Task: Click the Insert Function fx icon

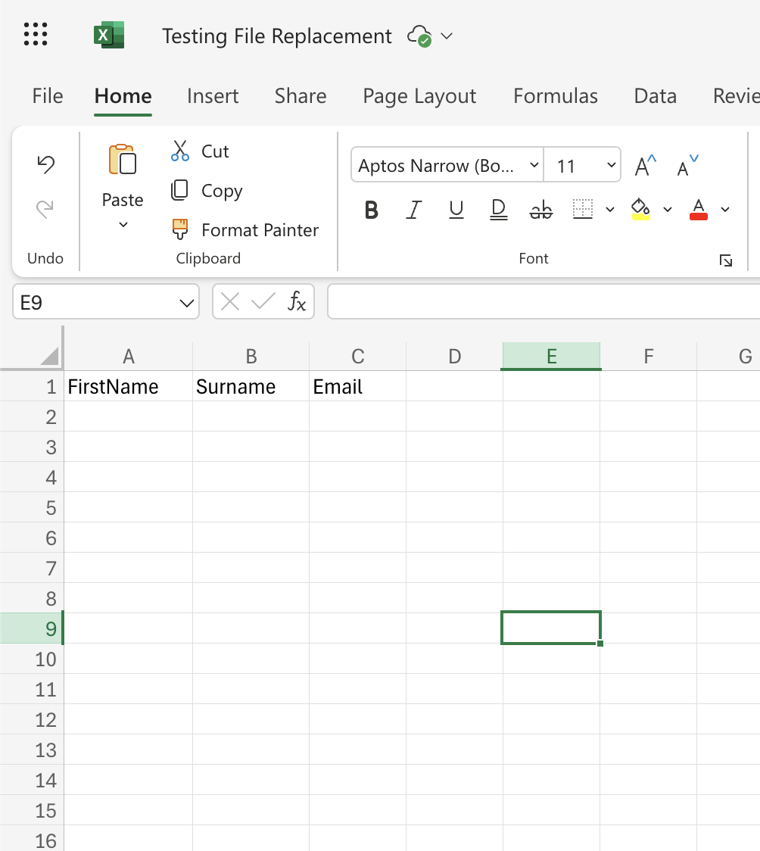Action: (x=297, y=301)
